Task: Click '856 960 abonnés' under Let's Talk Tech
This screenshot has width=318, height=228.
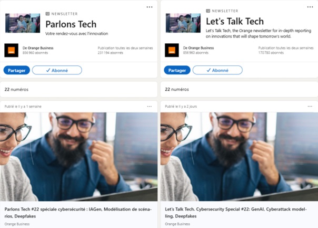Action: point(196,53)
